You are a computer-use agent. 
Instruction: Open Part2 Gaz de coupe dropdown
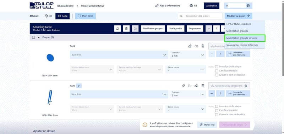pos(186,69)
